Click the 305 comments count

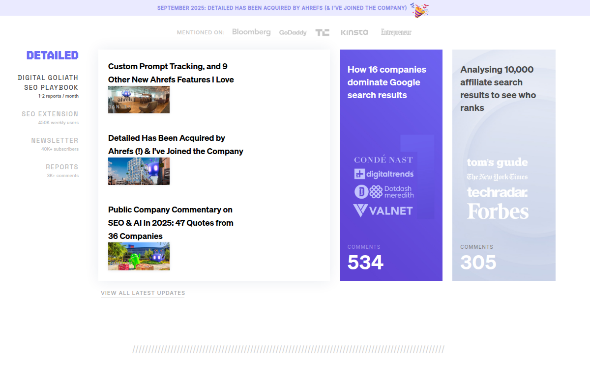click(478, 263)
